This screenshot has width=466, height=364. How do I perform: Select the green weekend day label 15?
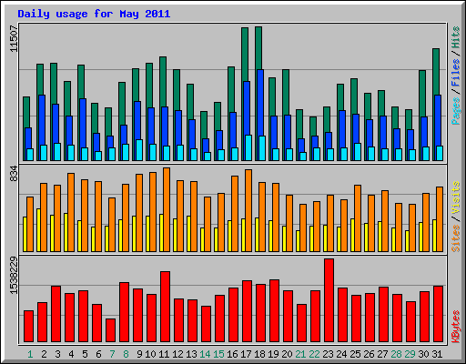pyautogui.click(x=218, y=354)
